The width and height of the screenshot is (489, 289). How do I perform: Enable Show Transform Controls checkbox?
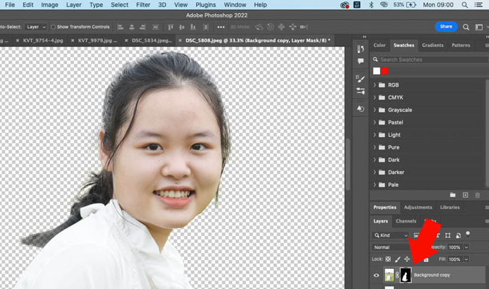[x=53, y=27]
